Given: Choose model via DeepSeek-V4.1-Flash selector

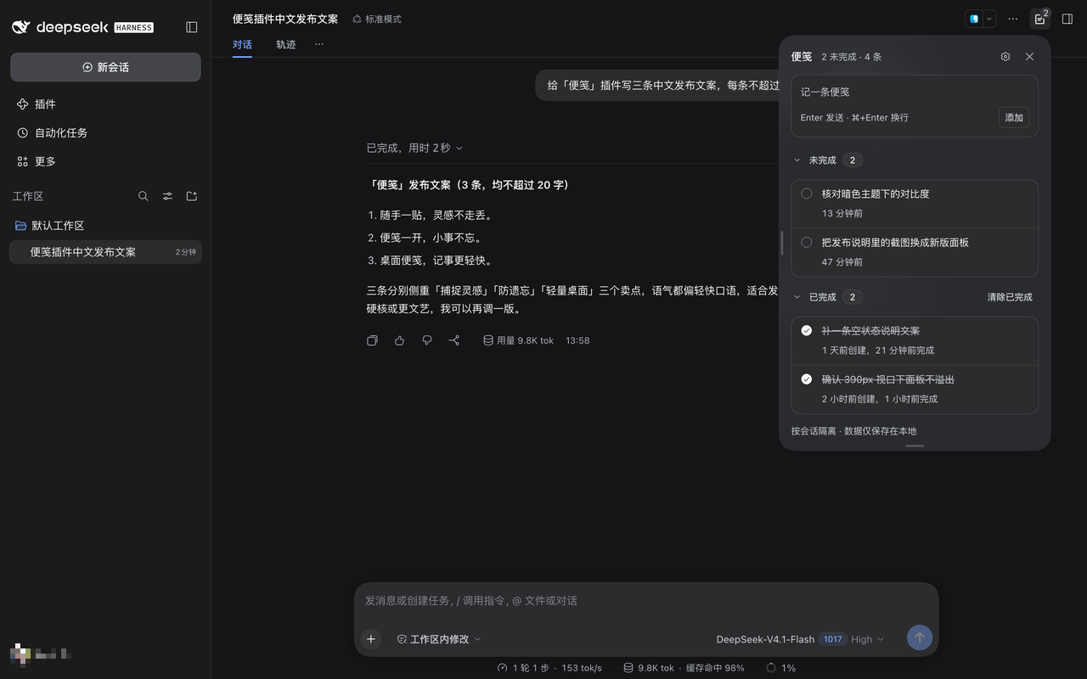Looking at the screenshot, I should [765, 639].
